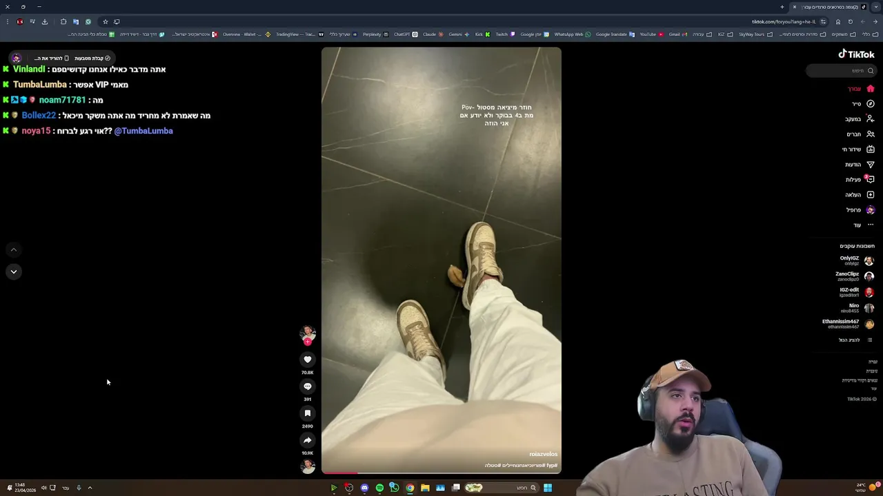The height and width of the screenshot is (496, 883).
Task: Go to next video with down chevron
Action: 13,272
